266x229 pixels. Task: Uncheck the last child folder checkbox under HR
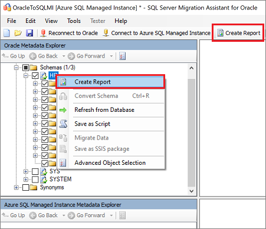tap(45, 164)
